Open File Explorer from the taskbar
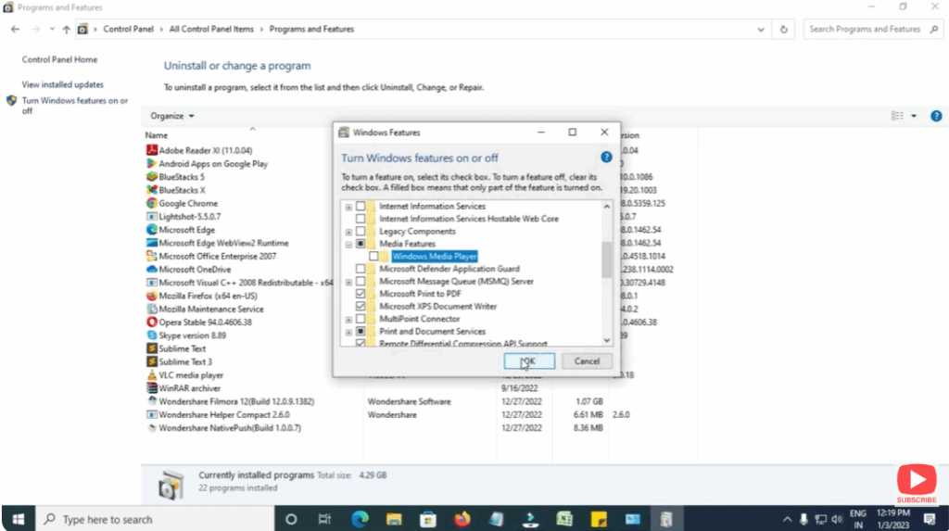Image resolution: width=949 pixels, height=531 pixels. (394, 519)
